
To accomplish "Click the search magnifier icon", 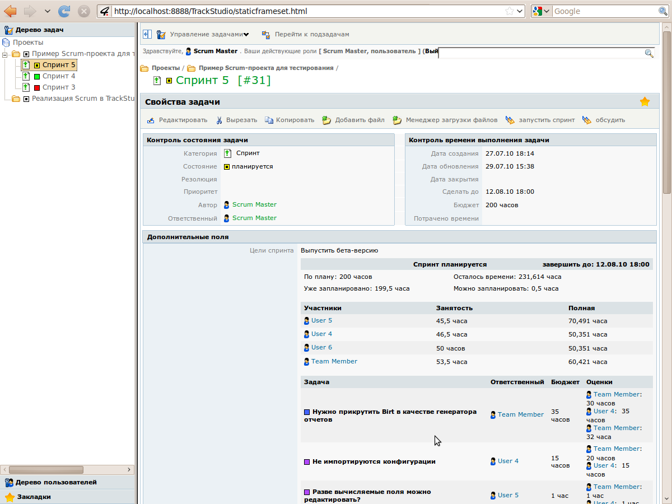I will [649, 53].
